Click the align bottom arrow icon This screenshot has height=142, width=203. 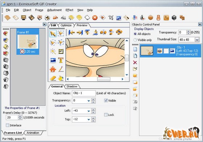click(95, 32)
